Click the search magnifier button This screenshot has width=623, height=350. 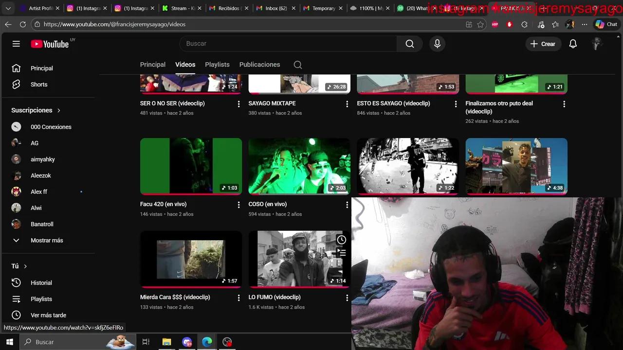click(410, 44)
